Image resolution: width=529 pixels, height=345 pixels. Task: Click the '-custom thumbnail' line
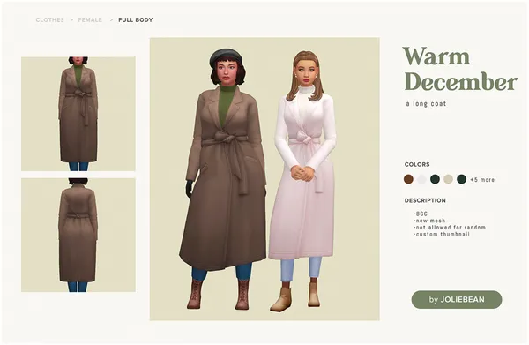442,235
